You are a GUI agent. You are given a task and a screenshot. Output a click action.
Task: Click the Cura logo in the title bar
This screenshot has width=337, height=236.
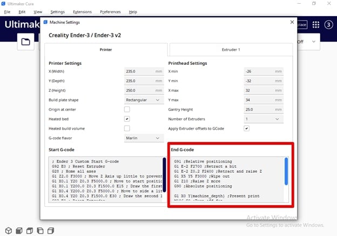click(3, 4)
